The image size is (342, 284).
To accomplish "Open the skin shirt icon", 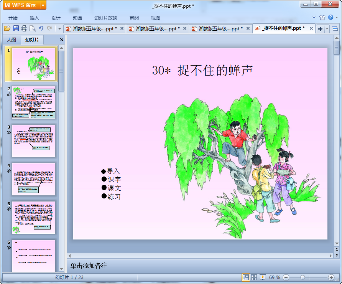I will pos(322,18).
